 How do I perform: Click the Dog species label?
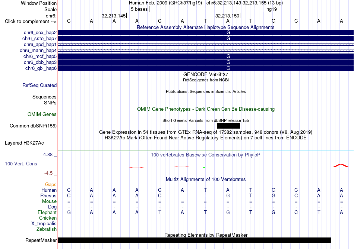52,207
